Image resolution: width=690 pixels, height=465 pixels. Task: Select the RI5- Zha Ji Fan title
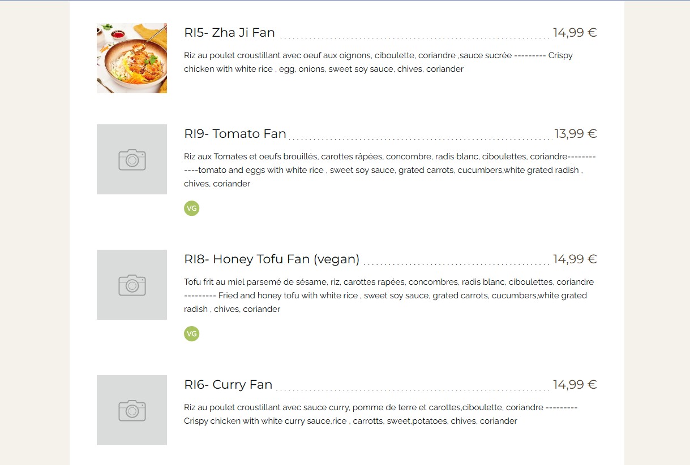click(x=229, y=33)
